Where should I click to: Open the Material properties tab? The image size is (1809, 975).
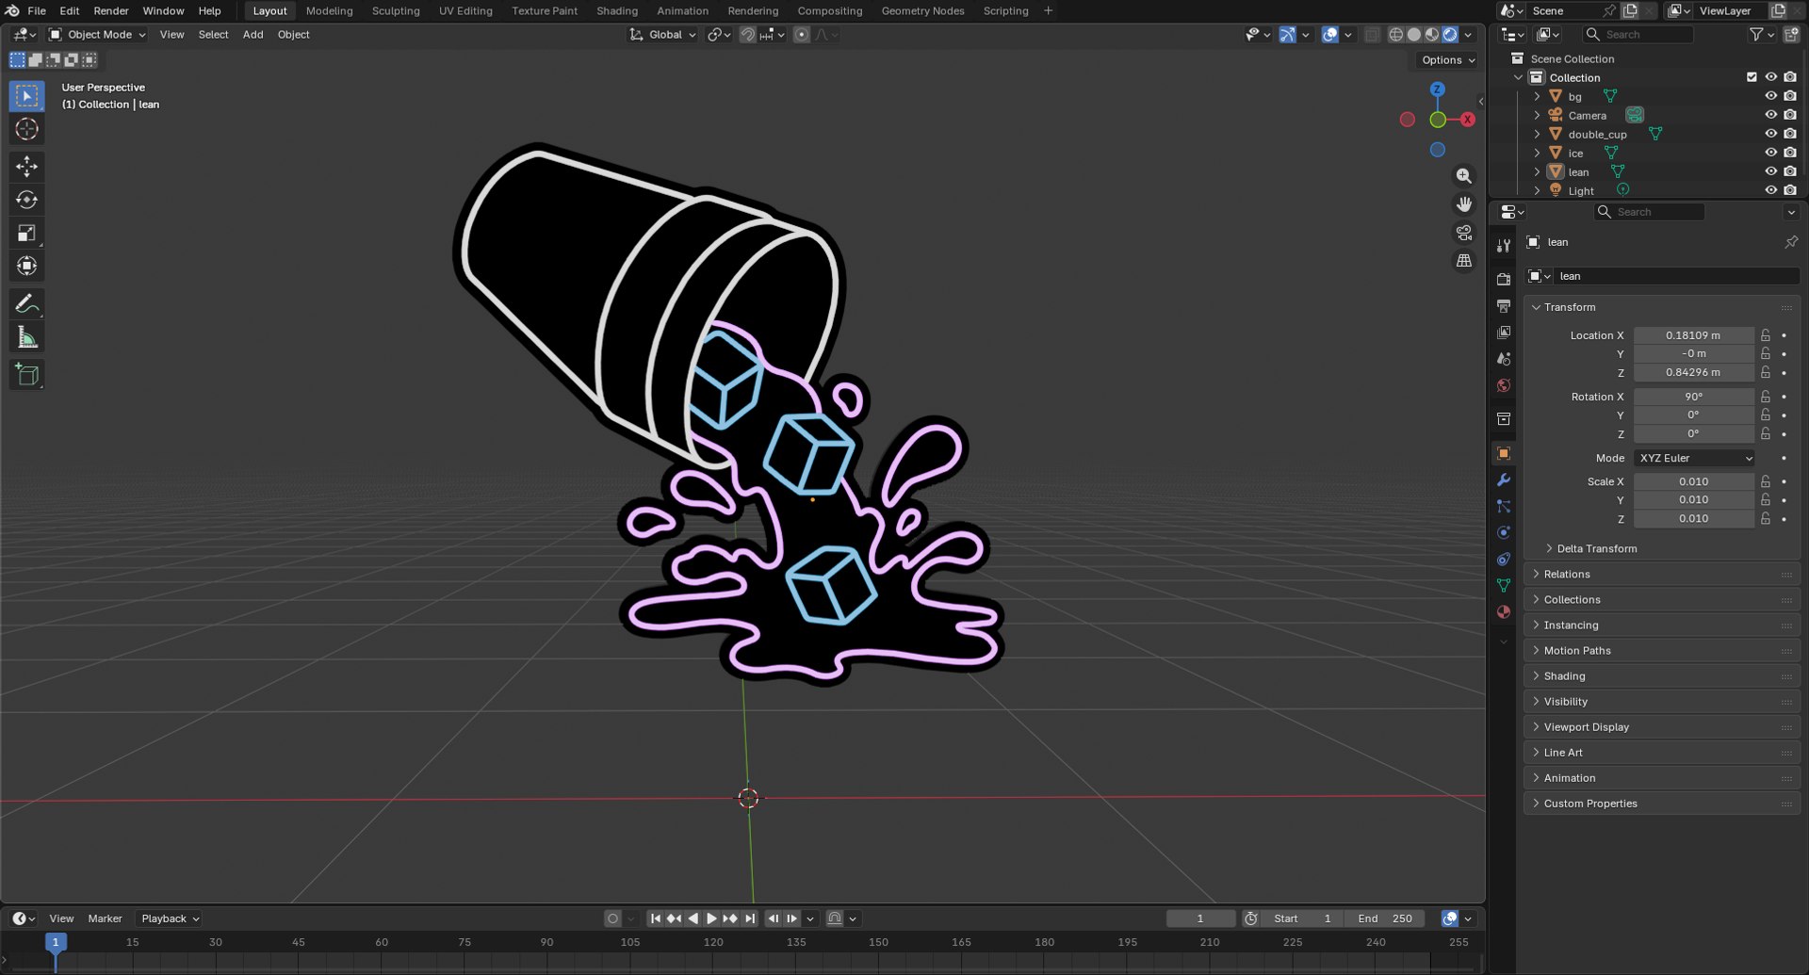click(1504, 611)
